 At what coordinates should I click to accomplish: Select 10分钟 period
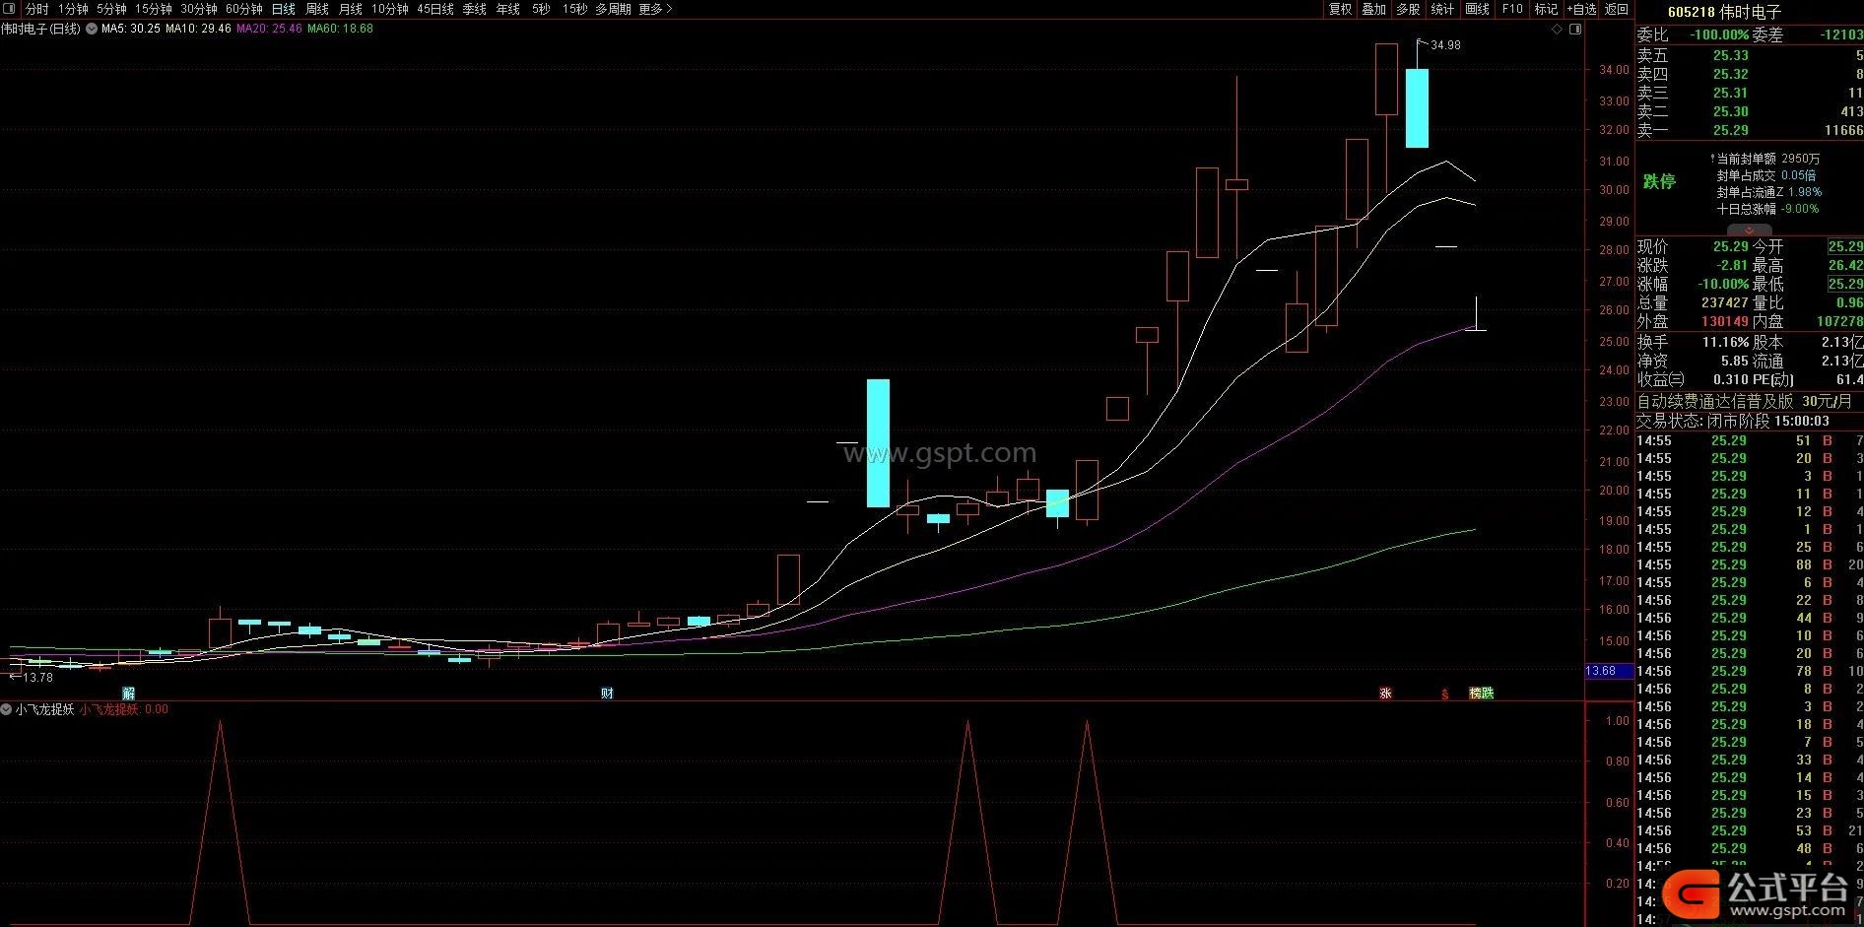pos(389,9)
